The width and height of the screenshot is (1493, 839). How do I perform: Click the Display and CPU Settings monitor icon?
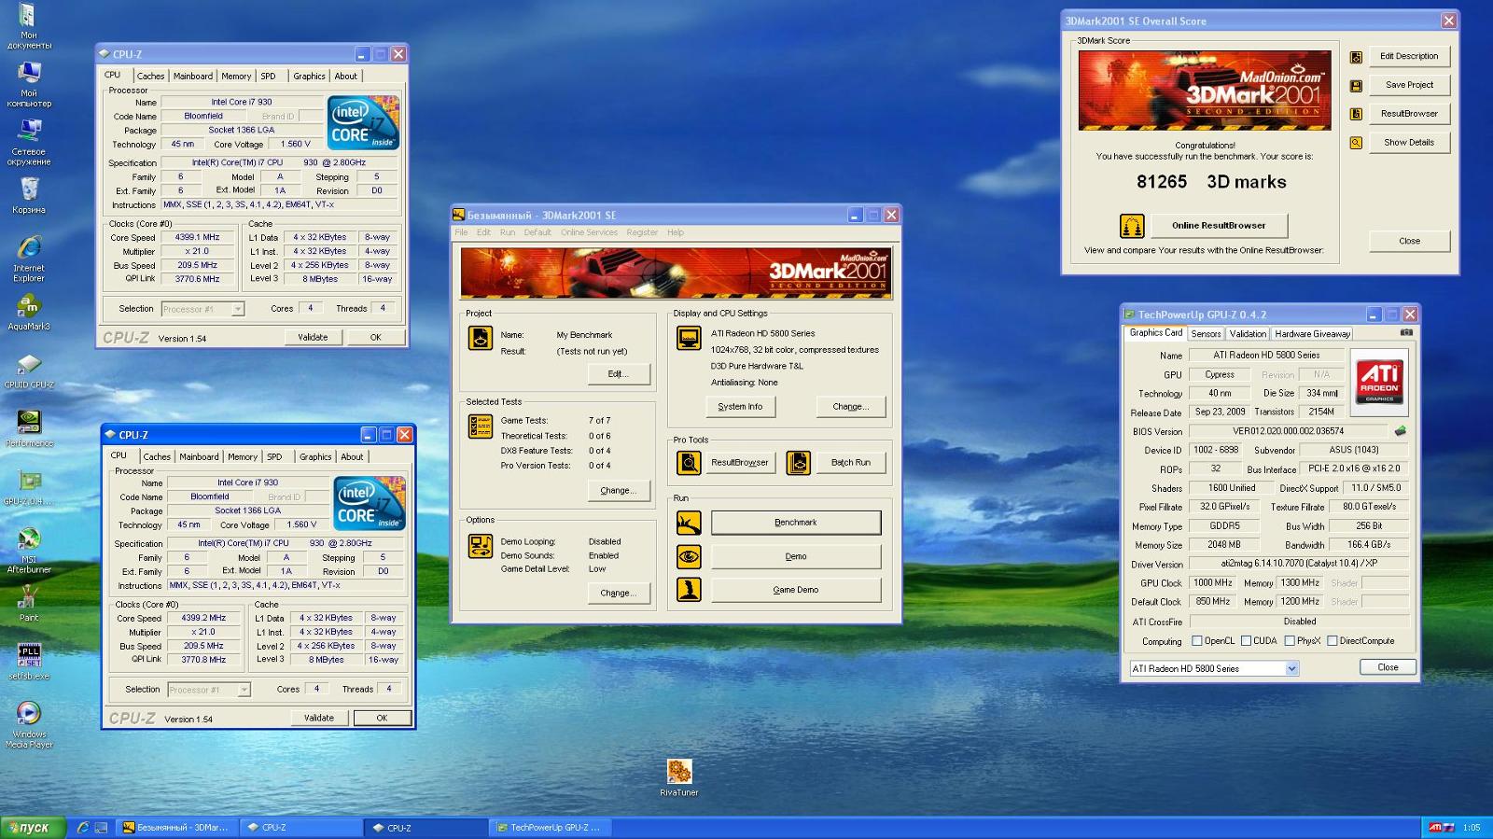coord(689,338)
